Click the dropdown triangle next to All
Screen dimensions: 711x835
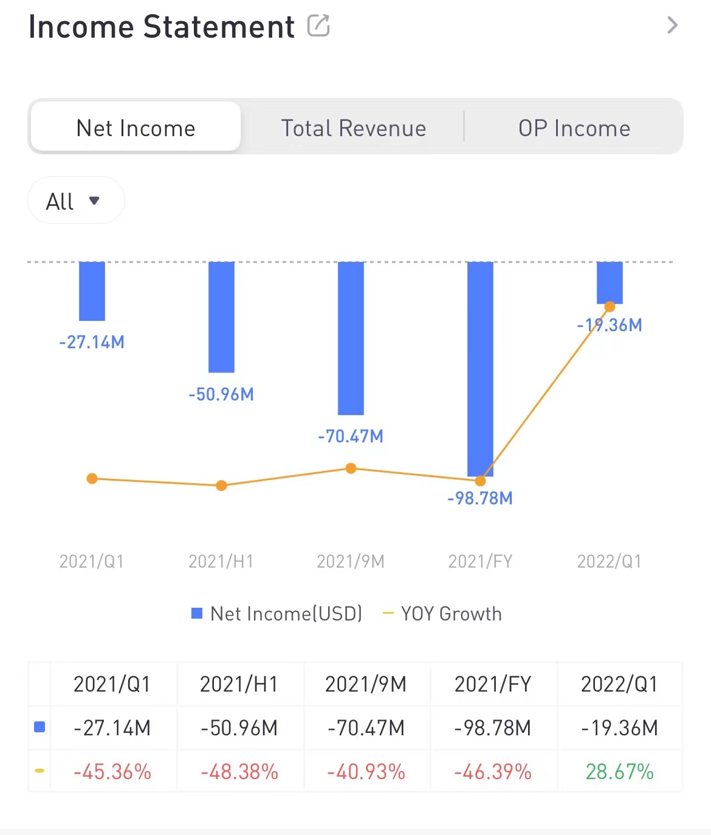tap(94, 201)
